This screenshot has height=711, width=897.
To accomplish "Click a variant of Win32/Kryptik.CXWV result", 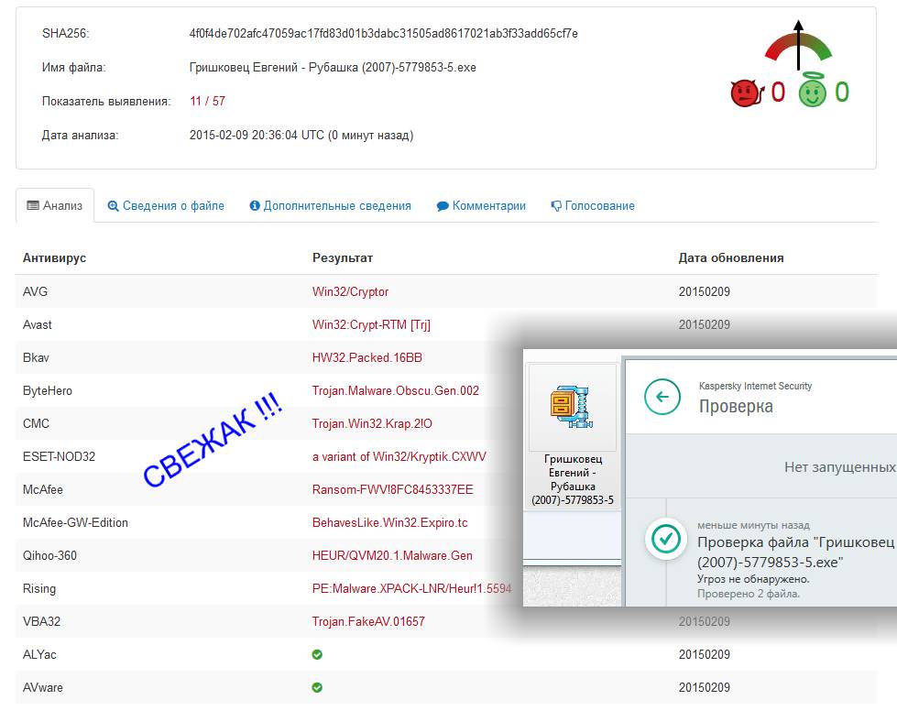I will coord(399,457).
